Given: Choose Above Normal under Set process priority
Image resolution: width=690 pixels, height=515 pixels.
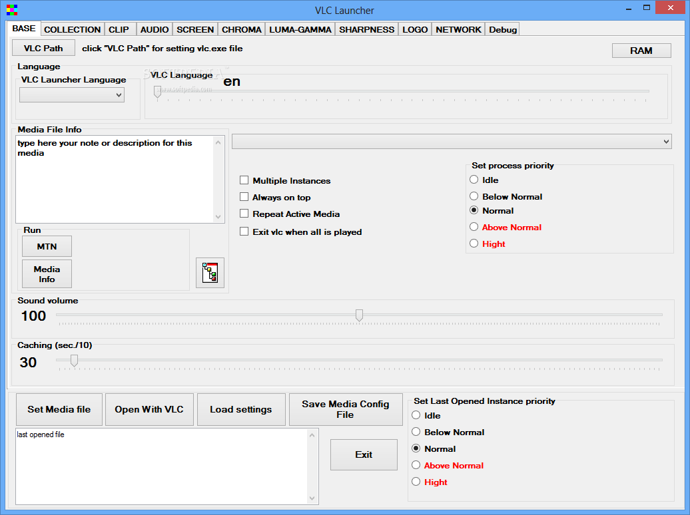Looking at the screenshot, I should point(474,227).
